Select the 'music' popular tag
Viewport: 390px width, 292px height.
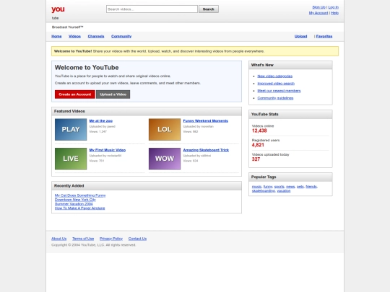click(256, 187)
